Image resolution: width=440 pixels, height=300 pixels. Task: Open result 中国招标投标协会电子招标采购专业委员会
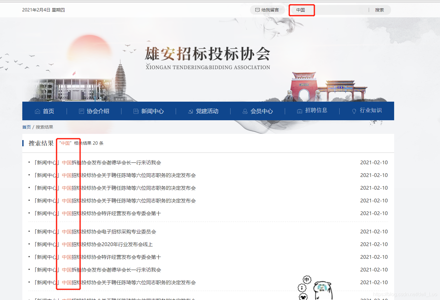109,232
